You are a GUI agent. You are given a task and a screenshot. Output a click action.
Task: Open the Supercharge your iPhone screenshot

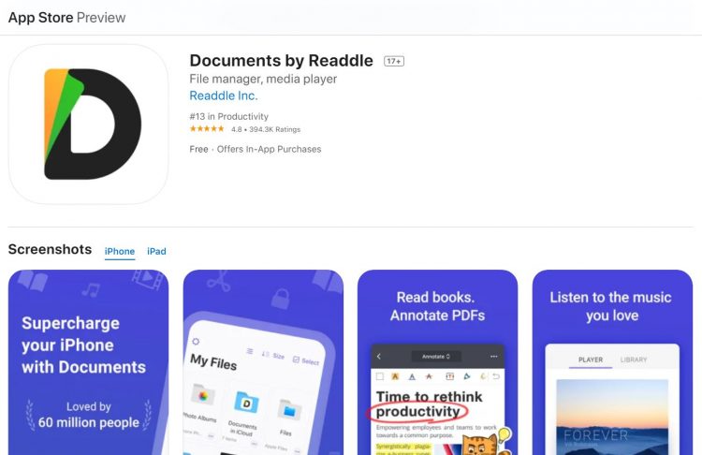click(x=88, y=362)
